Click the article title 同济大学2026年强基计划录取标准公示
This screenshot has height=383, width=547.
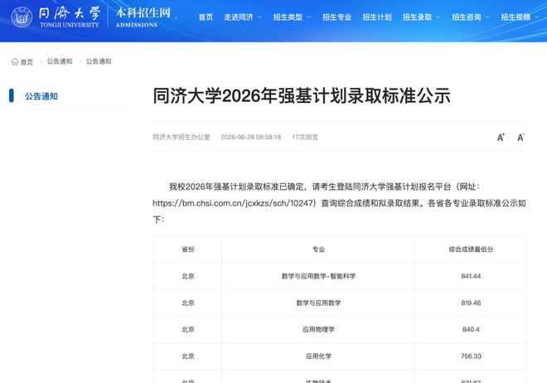[302, 95]
